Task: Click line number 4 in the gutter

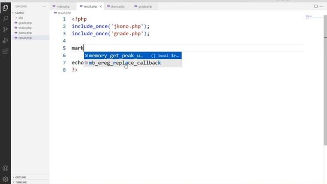Action: [x=64, y=41]
